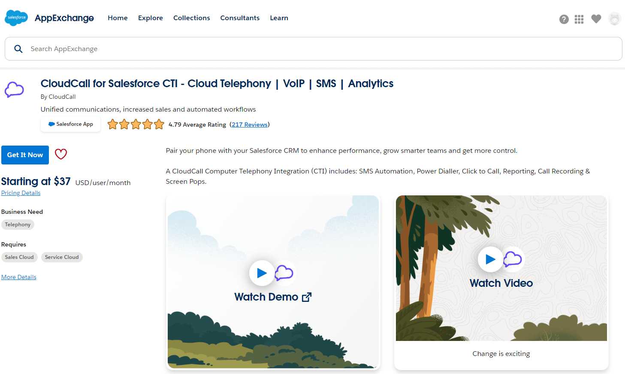
Task: Open favorites via the heart icon in header
Action: [596, 19]
